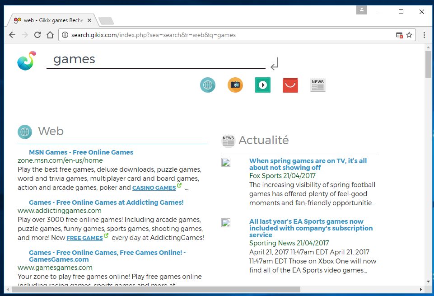434x296 pixels.
Task: Click the browser Forward arrow
Action: pos(25,35)
